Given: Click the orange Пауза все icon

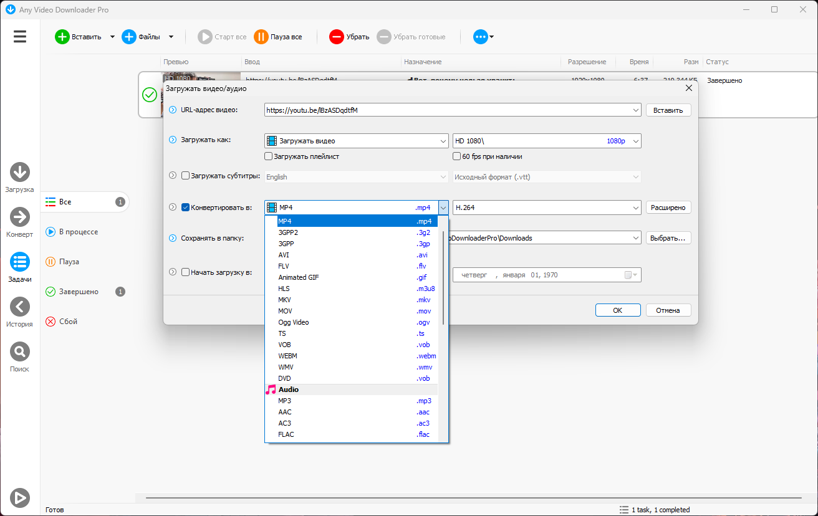Looking at the screenshot, I should 261,37.
